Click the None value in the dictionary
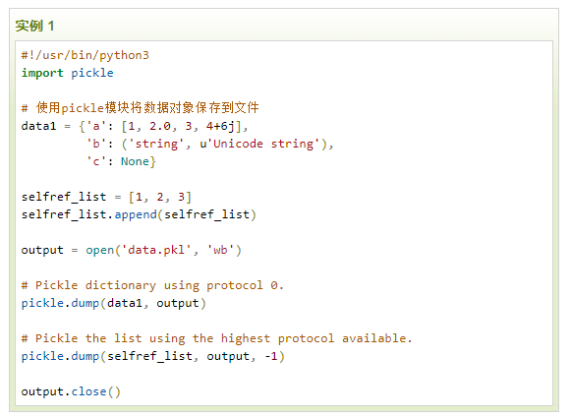Viewport: 571px width, 417px height. (x=135, y=161)
